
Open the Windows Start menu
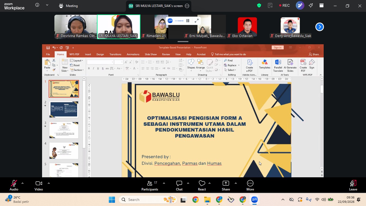(112, 200)
